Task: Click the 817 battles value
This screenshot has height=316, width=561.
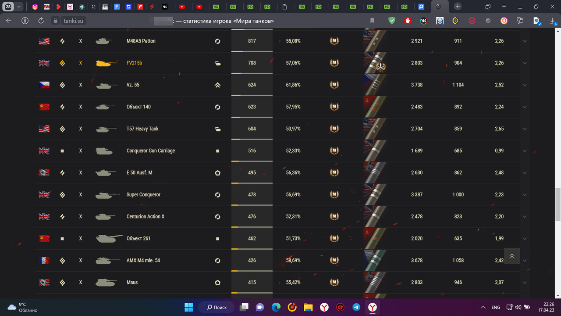Action: [x=252, y=41]
